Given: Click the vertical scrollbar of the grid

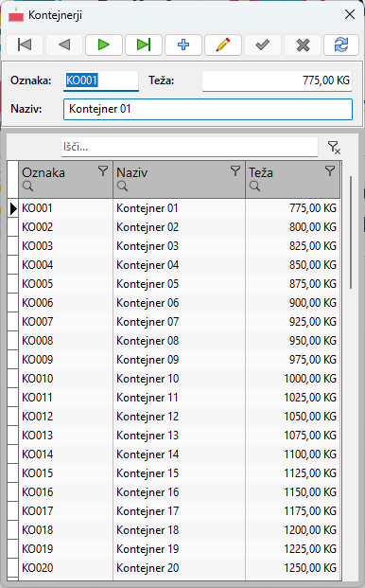Looking at the screenshot, I should pyautogui.click(x=351, y=233).
